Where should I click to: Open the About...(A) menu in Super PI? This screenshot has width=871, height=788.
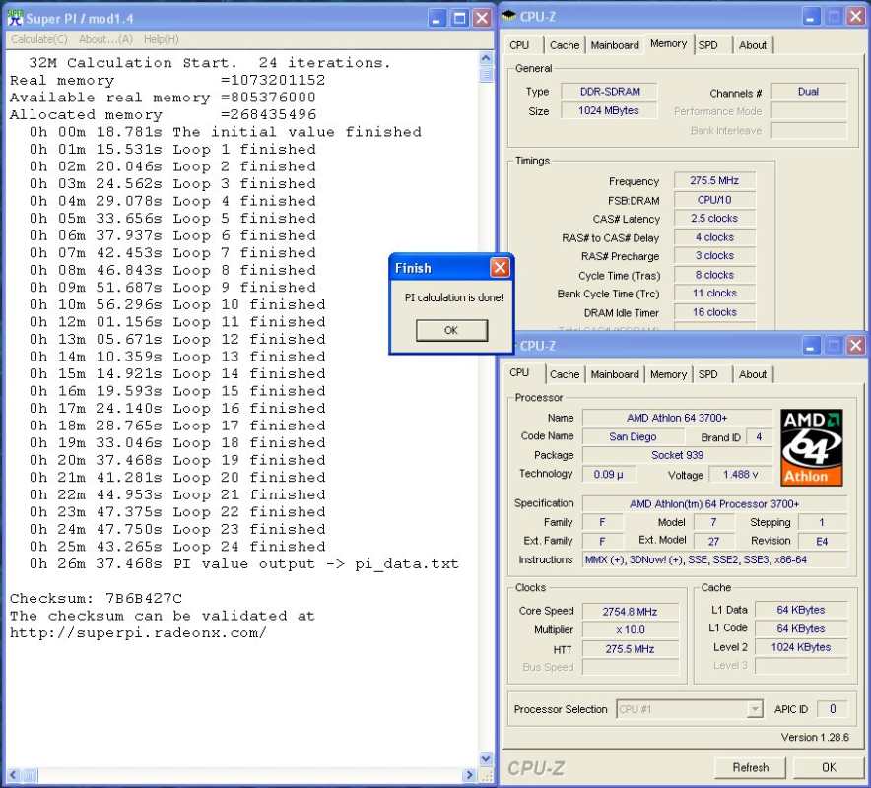(x=105, y=39)
